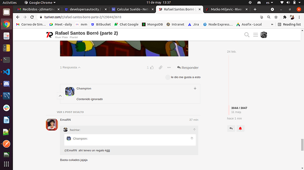Open Chrome three-dot menu

point(299,17)
